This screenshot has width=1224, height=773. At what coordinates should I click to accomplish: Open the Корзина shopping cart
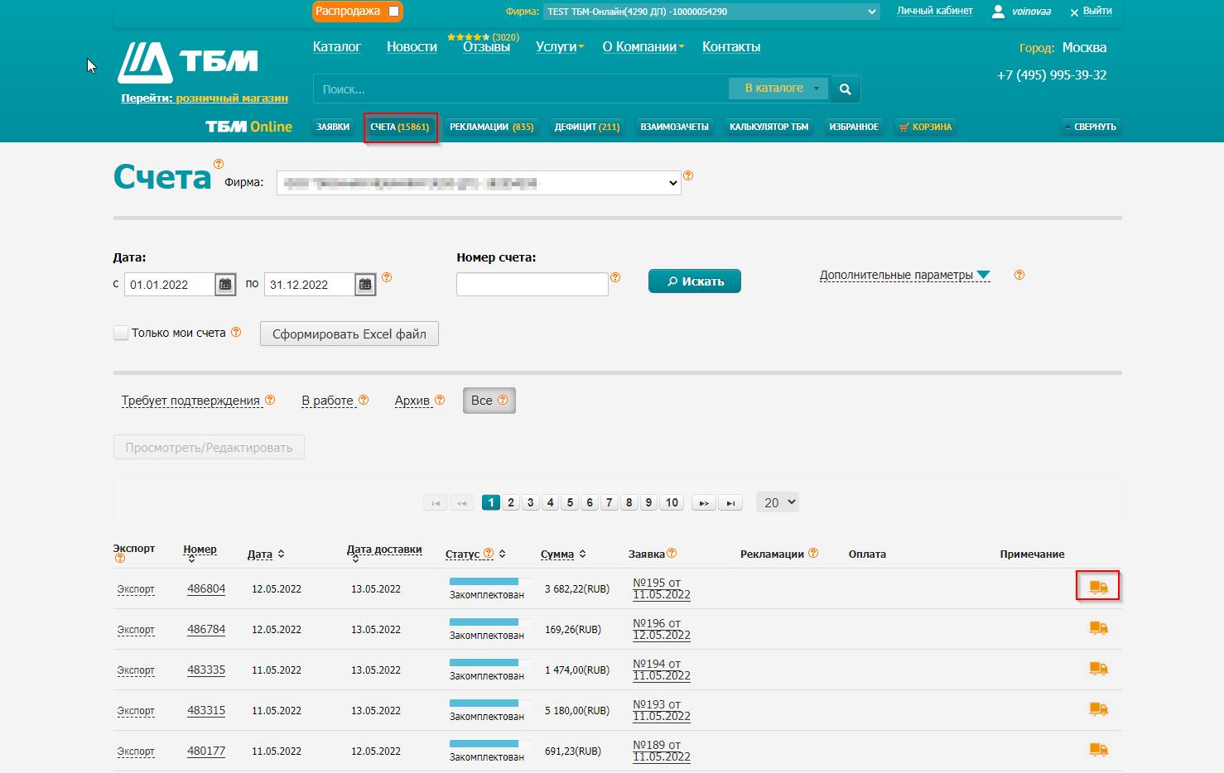pyautogui.click(x=925, y=127)
